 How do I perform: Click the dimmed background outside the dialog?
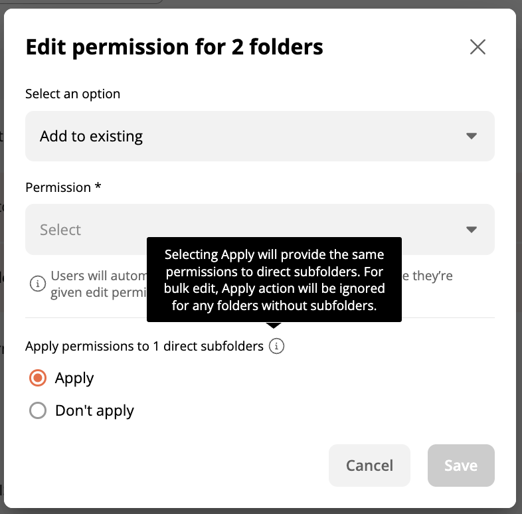coord(260,3)
